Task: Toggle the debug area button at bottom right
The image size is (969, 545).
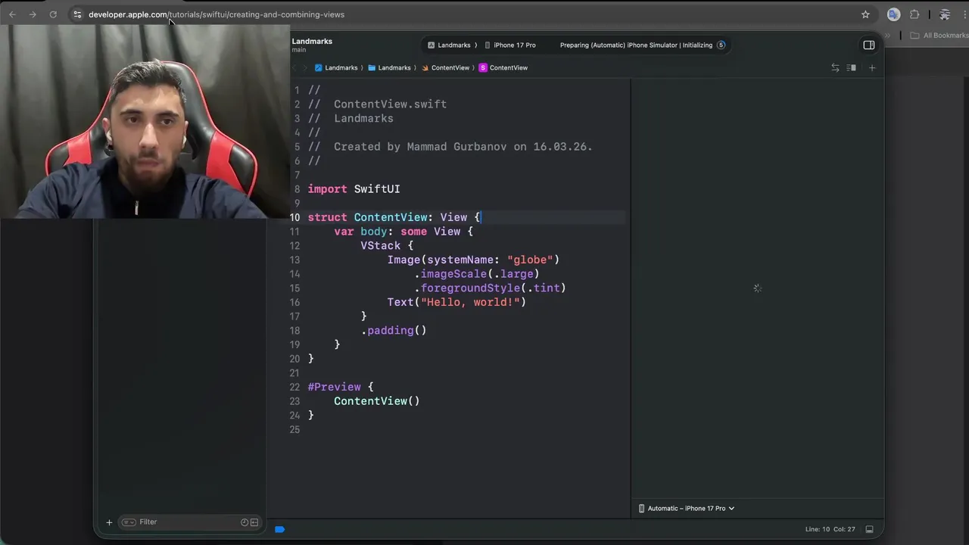Action: [x=870, y=530]
